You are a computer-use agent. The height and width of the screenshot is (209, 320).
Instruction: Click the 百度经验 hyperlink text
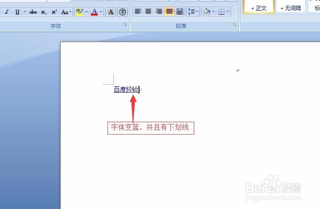pyautogui.click(x=126, y=89)
